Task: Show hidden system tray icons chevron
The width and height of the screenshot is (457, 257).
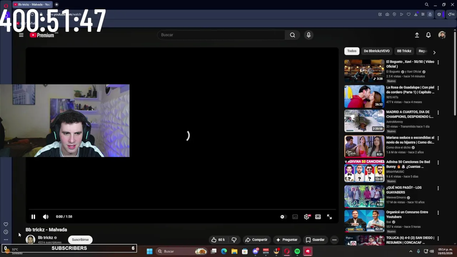Action: [x=411, y=251]
